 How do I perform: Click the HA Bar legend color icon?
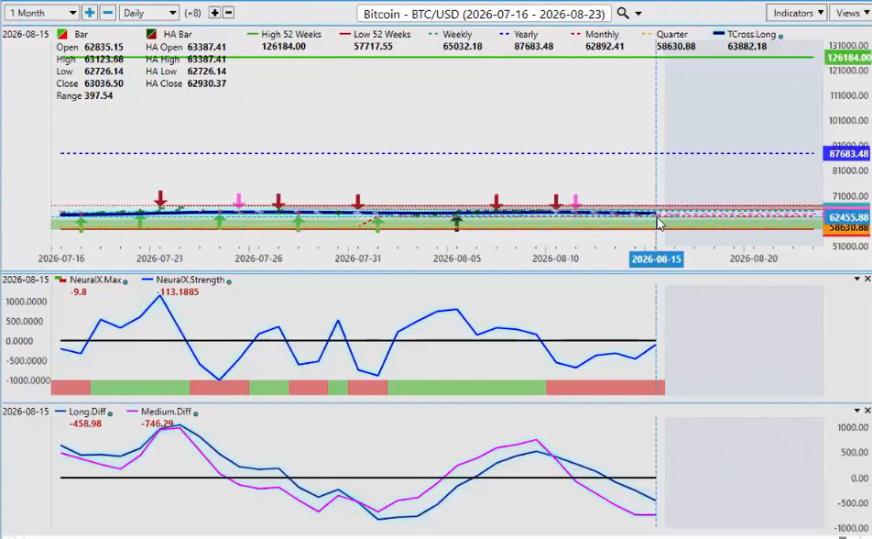pos(151,35)
